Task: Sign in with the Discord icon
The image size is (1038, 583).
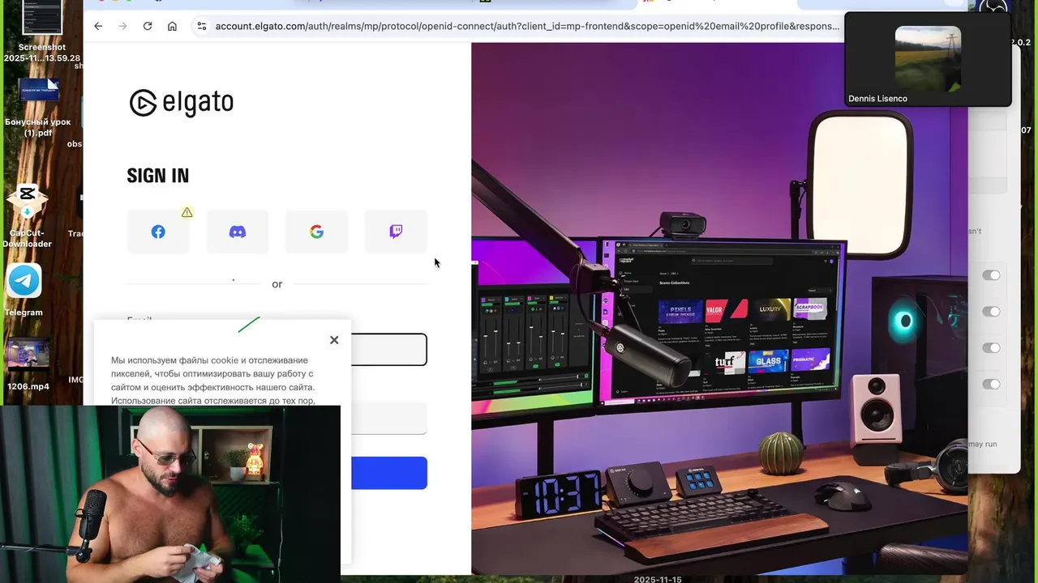Action: click(x=238, y=232)
